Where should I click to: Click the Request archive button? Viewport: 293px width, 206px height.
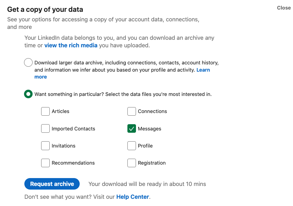52,184
